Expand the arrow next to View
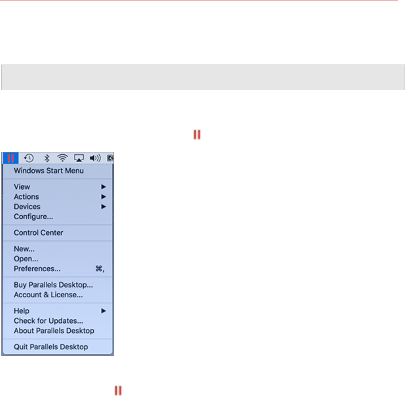 point(104,187)
